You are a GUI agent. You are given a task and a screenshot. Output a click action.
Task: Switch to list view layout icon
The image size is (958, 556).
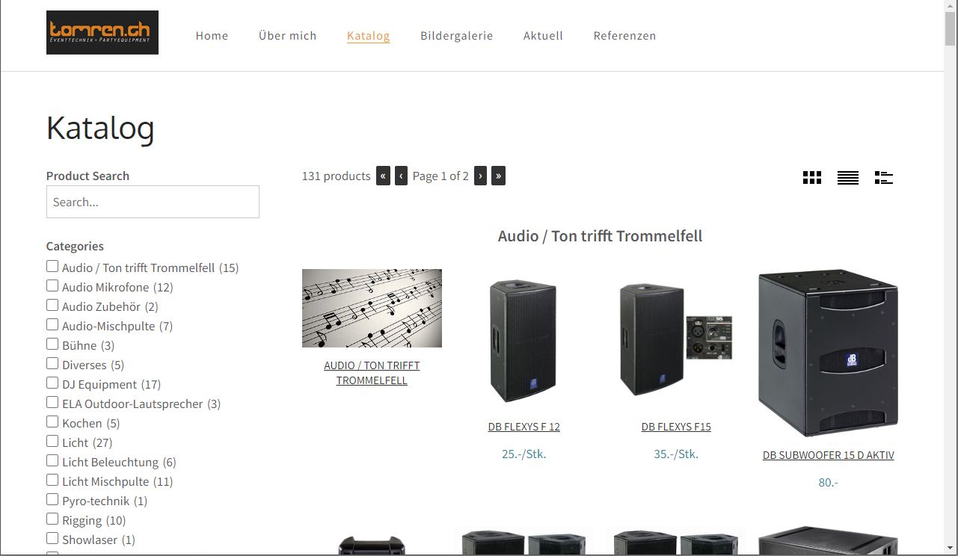[848, 177]
